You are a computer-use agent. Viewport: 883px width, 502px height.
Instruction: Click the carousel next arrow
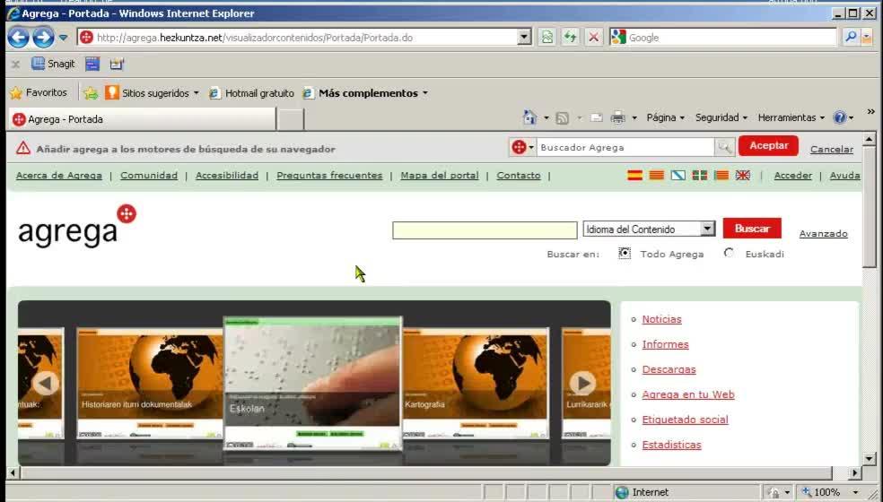pyautogui.click(x=583, y=384)
